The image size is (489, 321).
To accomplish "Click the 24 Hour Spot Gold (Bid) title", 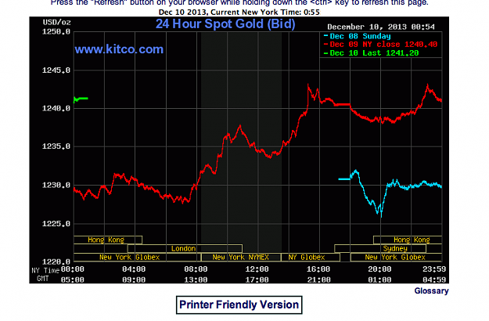I will (225, 24).
